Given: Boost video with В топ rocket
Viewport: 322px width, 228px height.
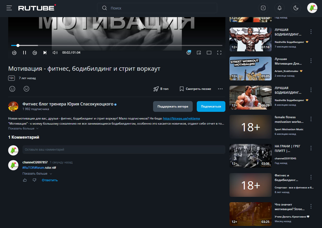Looking at the screenshot, I should point(161,89).
